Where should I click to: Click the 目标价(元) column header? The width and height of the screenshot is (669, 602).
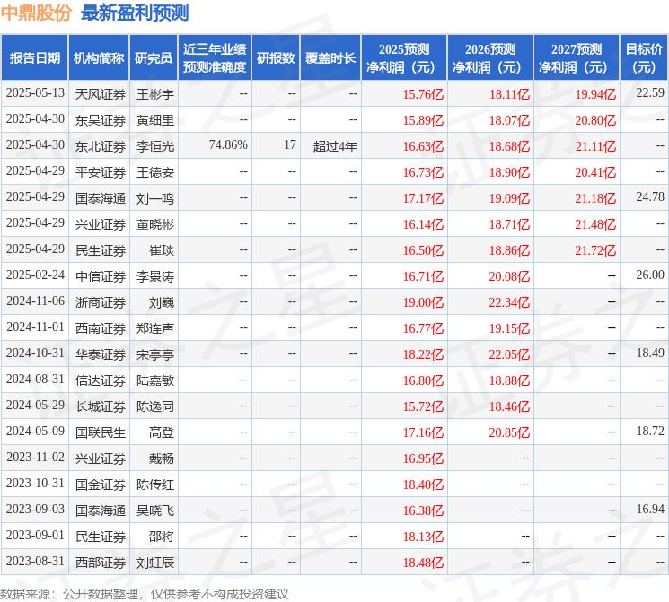[x=644, y=58]
